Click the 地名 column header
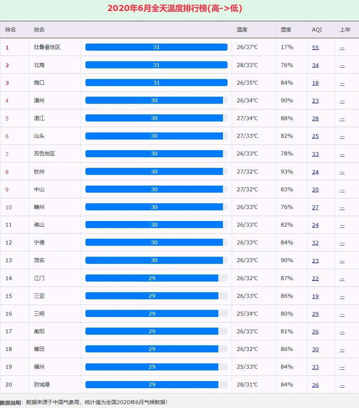 click(39, 30)
